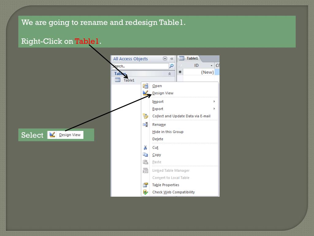Open the All Access Objects dropdown arrow
Image resolution: width=314 pixels, height=236 pixels.
(165, 59)
